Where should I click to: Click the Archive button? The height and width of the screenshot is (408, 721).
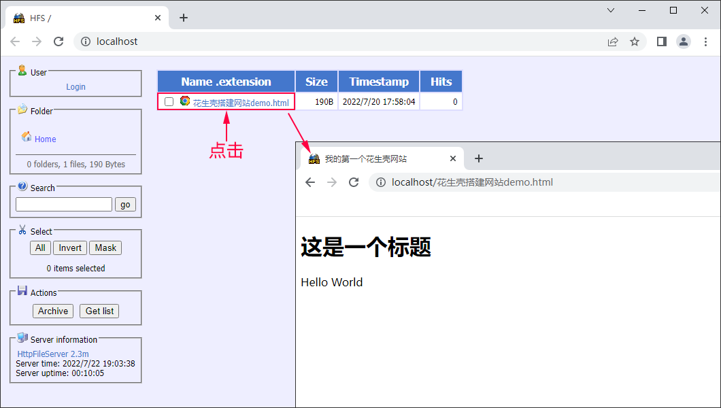point(53,311)
